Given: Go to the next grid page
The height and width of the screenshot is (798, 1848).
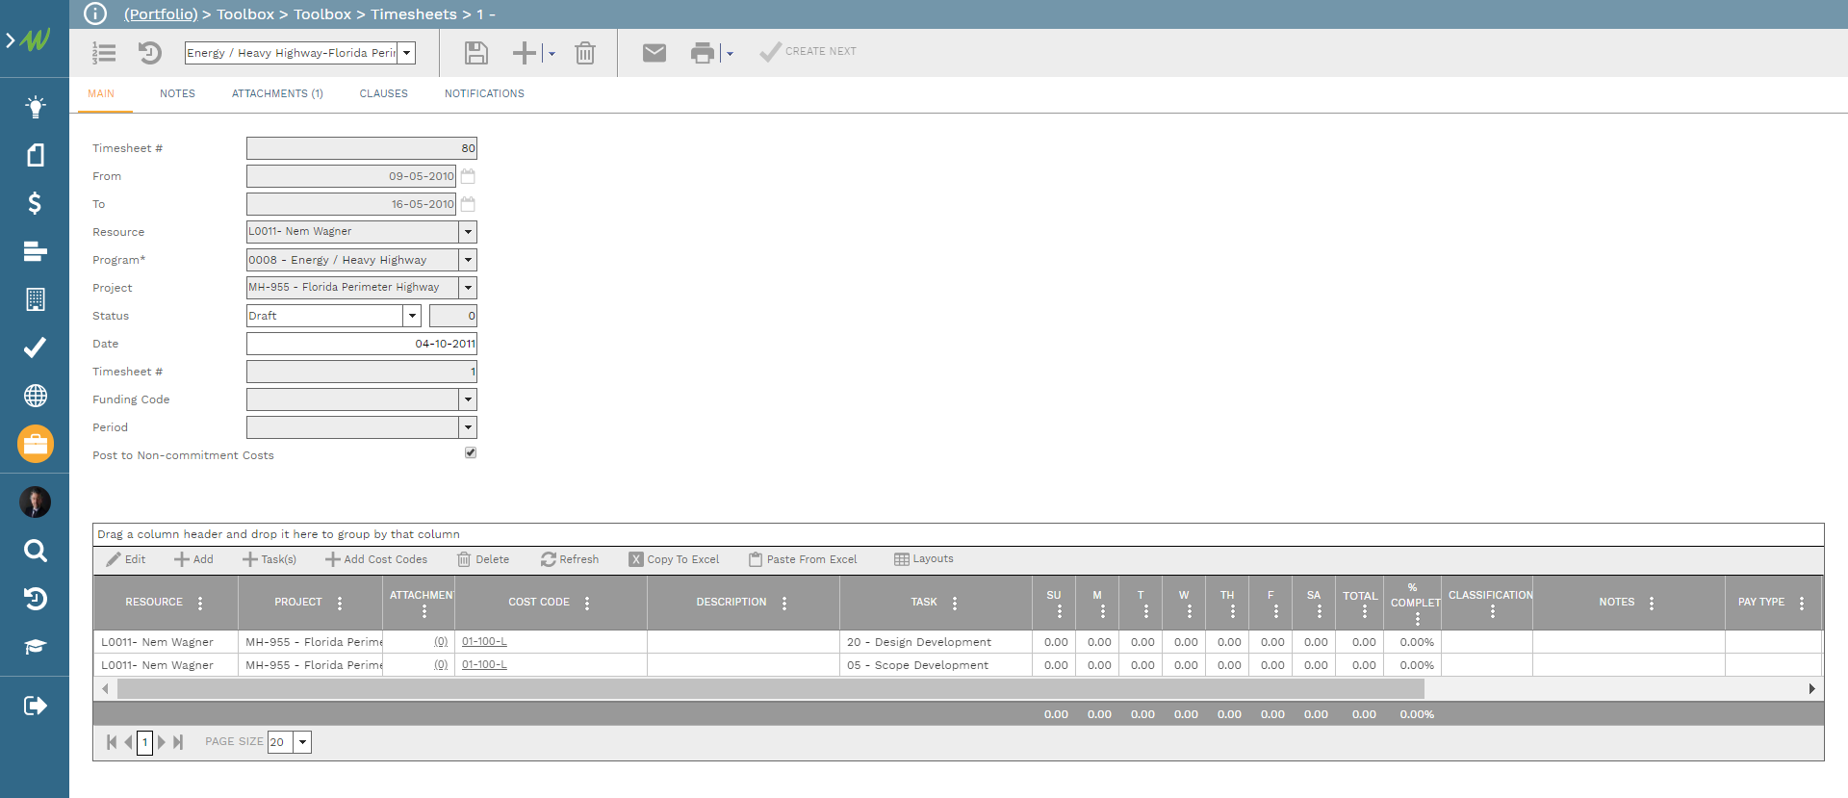Looking at the screenshot, I should click(162, 742).
